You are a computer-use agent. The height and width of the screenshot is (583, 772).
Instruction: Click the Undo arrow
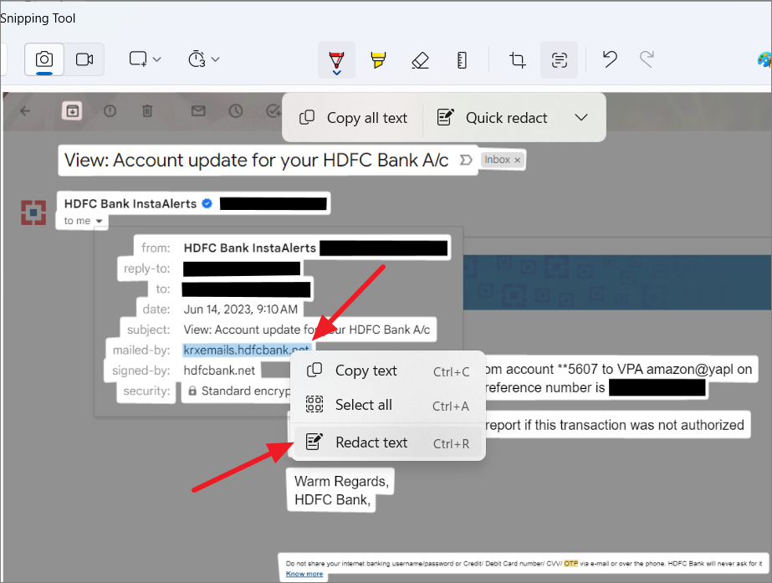click(610, 59)
